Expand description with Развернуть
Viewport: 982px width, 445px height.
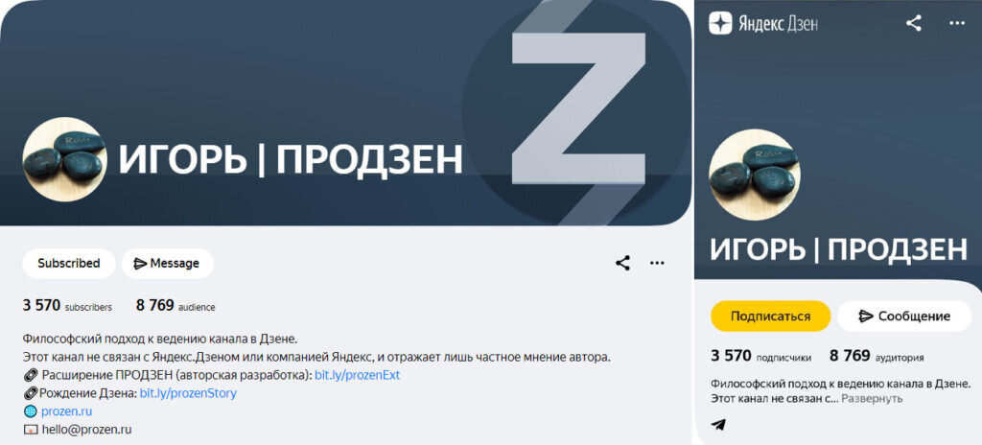pos(872,399)
